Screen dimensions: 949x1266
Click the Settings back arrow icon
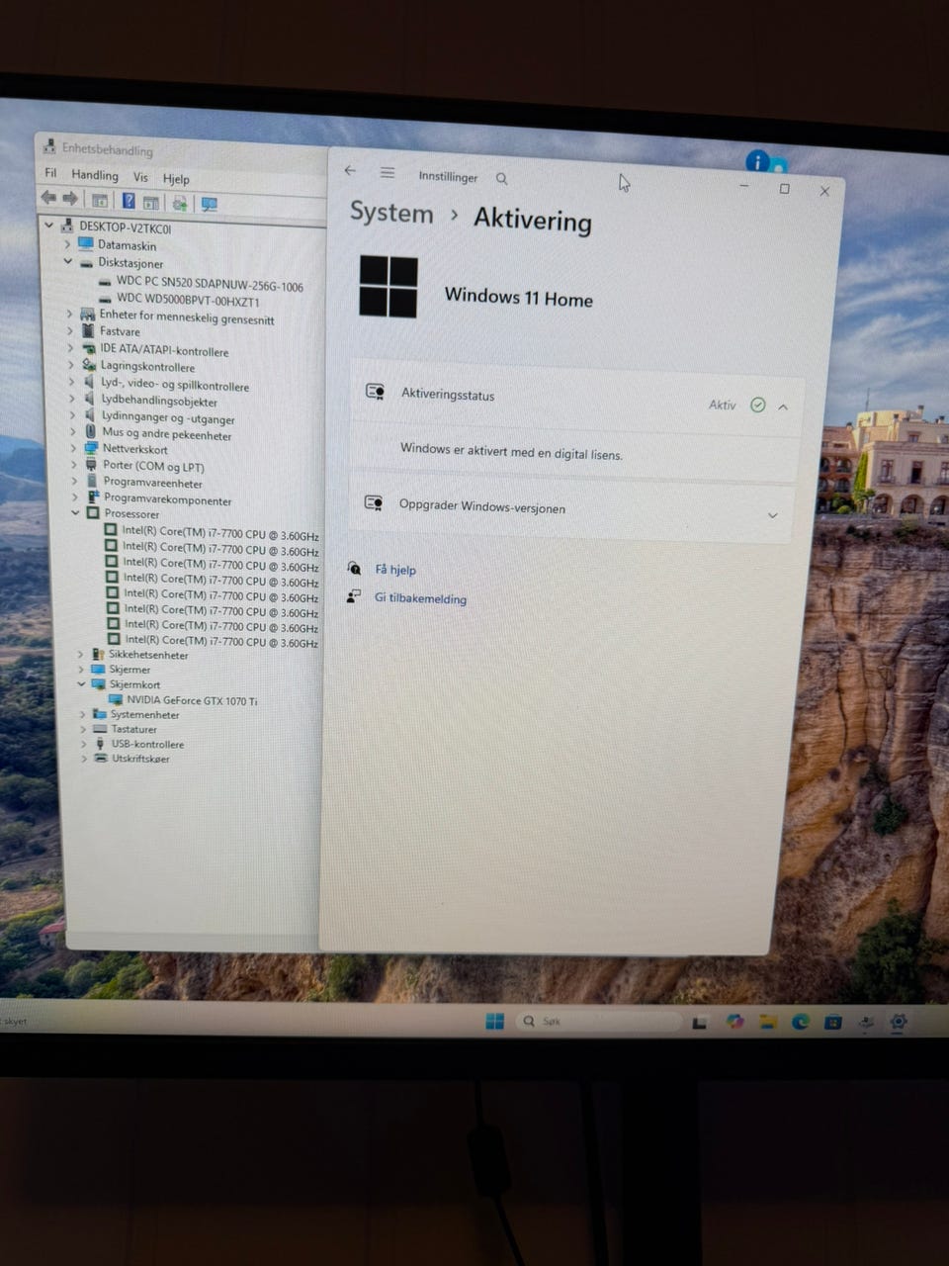coord(350,171)
